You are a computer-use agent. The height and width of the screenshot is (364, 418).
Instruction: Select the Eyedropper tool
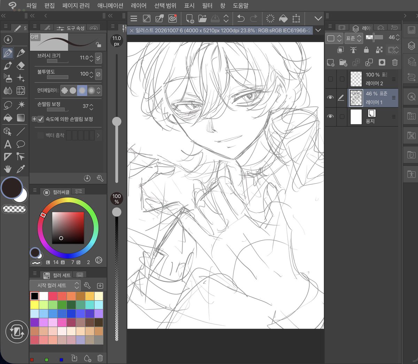point(21,169)
